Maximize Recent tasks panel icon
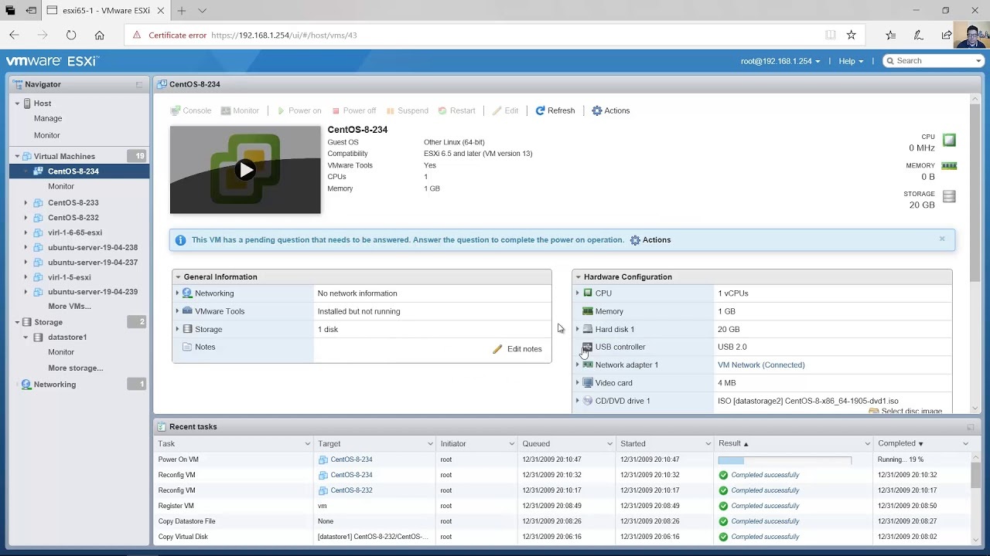 (x=971, y=427)
